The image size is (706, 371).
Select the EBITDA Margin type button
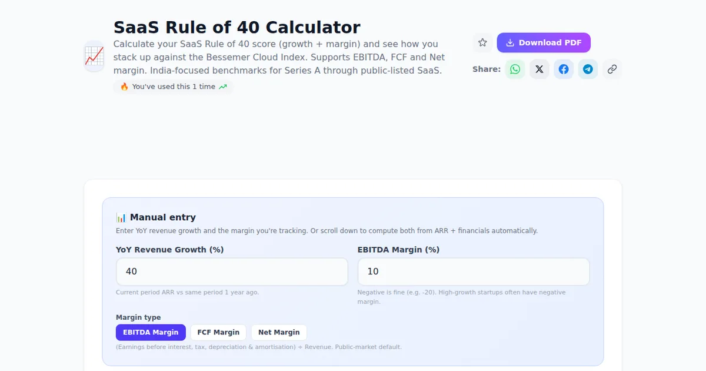pos(151,332)
